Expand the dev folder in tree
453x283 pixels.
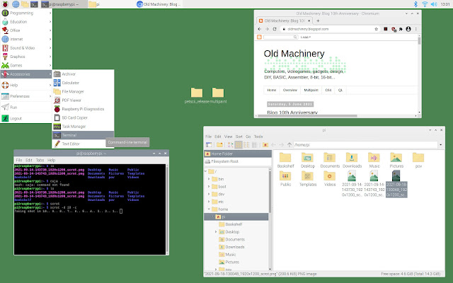tap(209, 194)
